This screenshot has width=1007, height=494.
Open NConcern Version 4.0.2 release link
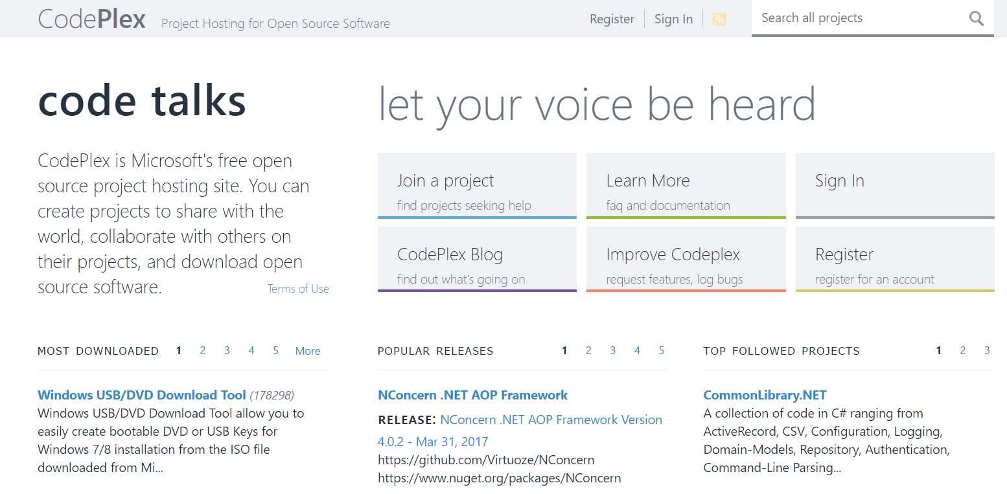pyautogui.click(x=520, y=431)
